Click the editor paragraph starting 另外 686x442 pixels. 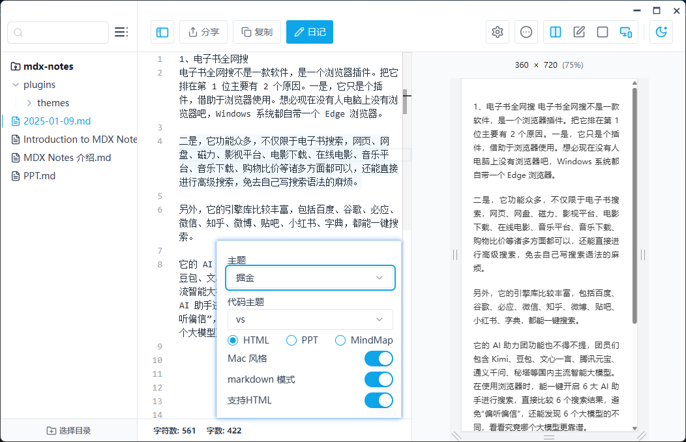coord(288,224)
